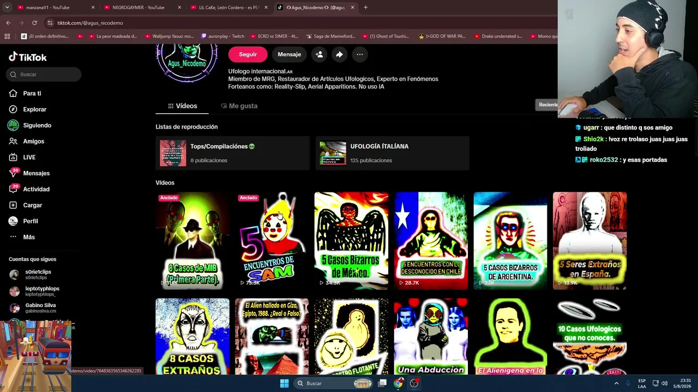The image size is (698, 392).
Task: Open the Encuentros en Chile video
Action: pyautogui.click(x=431, y=241)
